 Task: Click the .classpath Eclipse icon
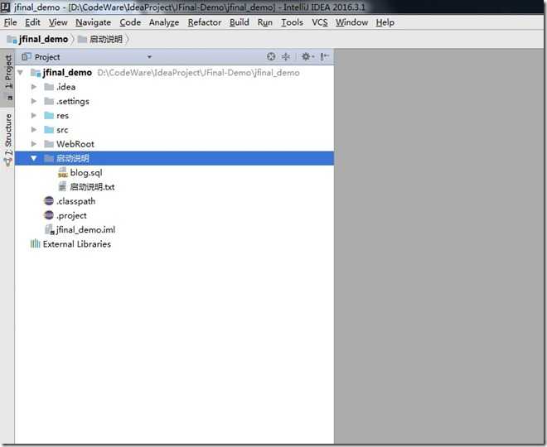[49, 201]
